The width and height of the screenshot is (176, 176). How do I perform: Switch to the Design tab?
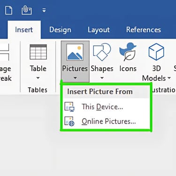pyautogui.click(x=60, y=30)
